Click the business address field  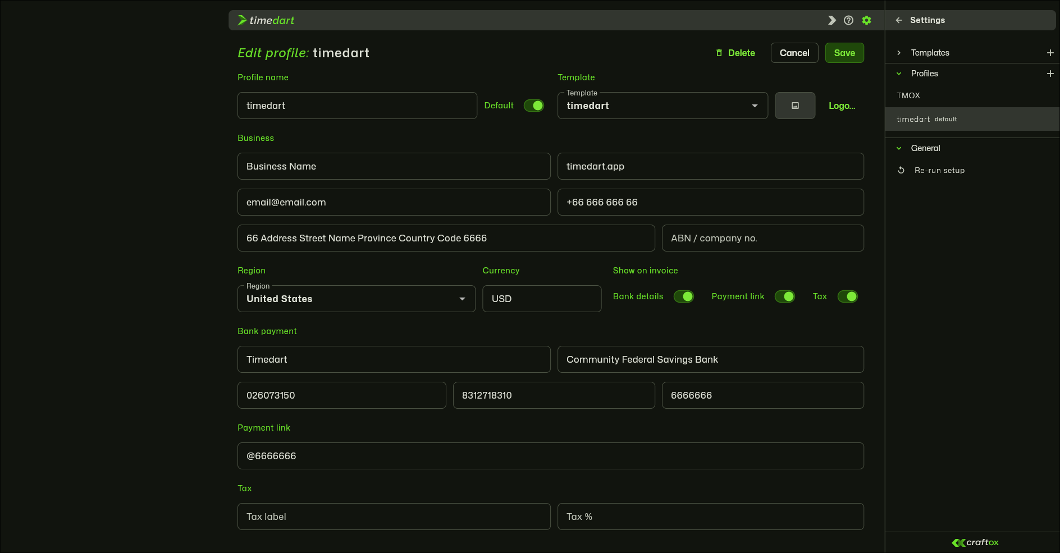click(x=446, y=238)
